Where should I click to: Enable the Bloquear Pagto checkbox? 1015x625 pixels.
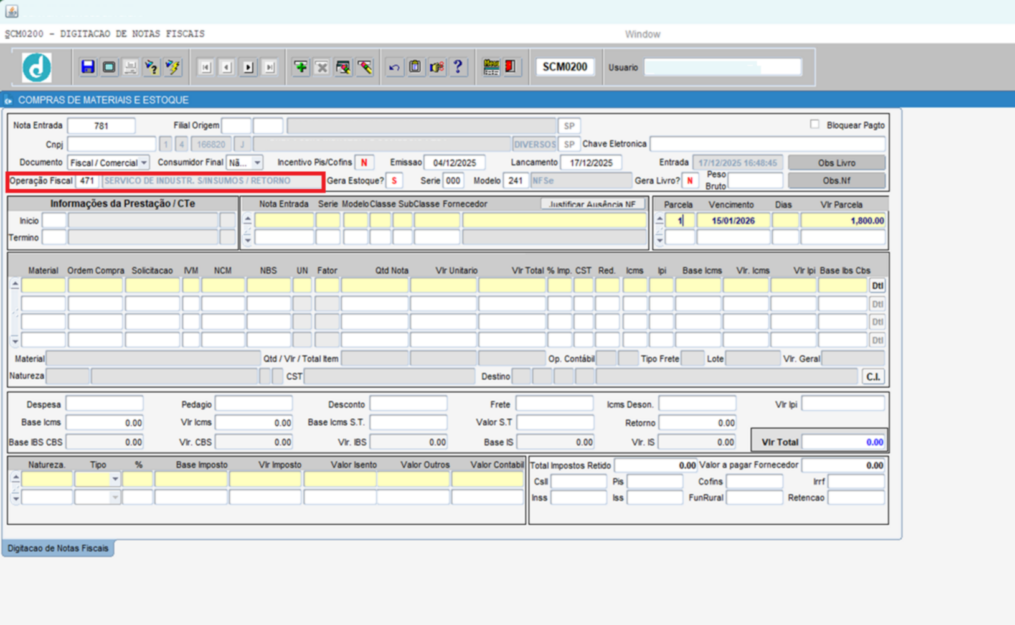814,125
